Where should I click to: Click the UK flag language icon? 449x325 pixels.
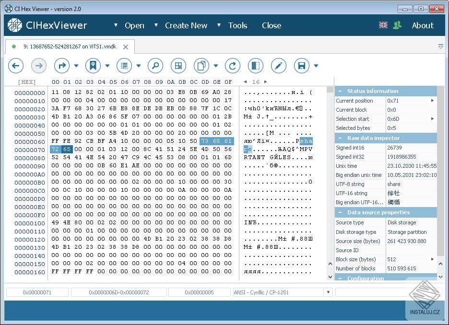click(383, 25)
